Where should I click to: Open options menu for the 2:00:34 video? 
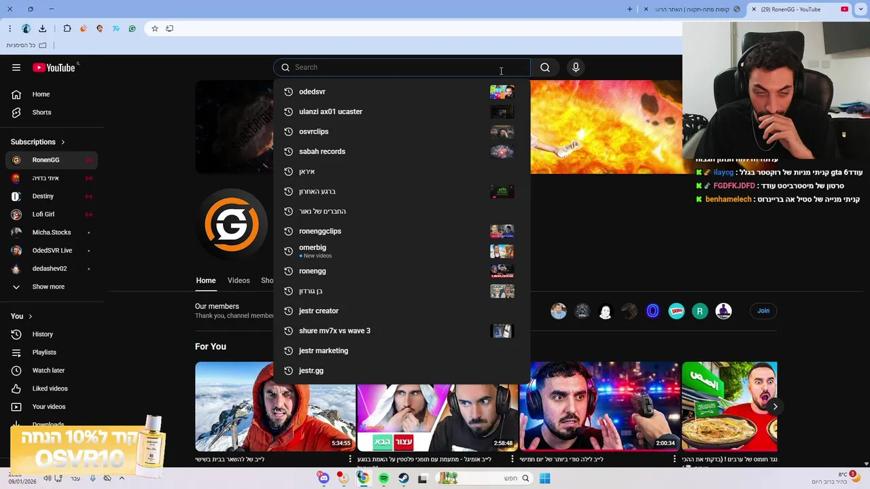674,460
